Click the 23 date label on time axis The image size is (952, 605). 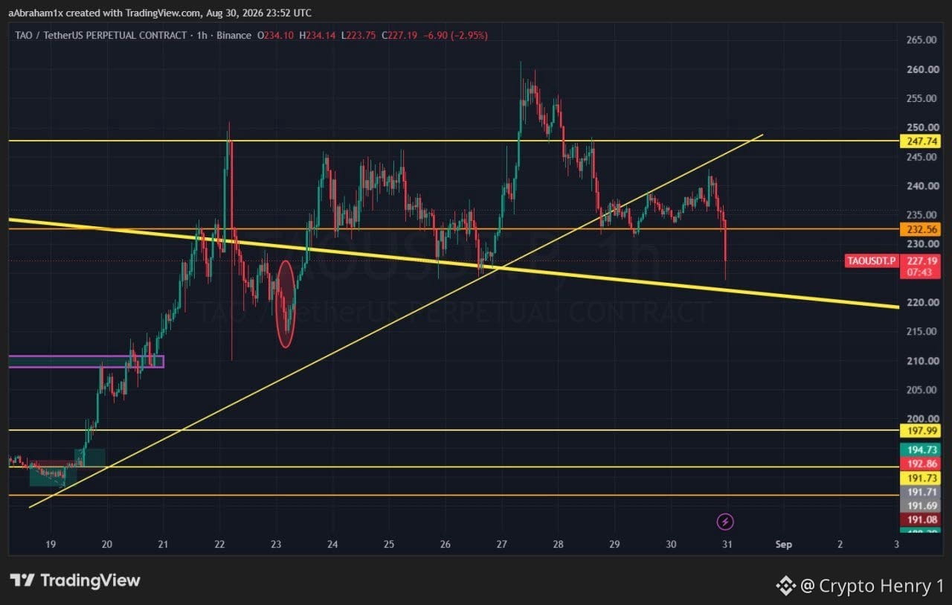276,545
